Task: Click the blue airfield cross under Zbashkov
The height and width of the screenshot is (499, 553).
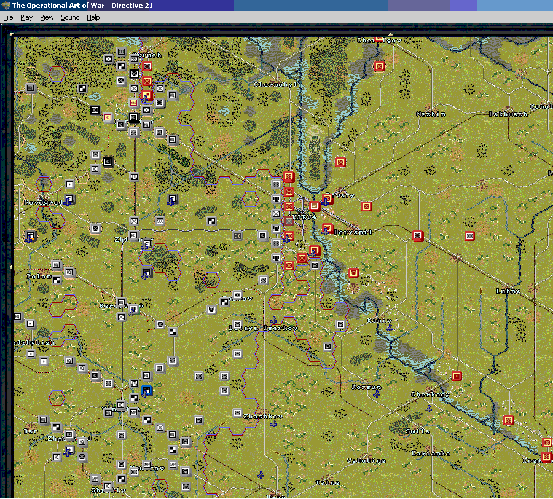Action: (x=273, y=423)
